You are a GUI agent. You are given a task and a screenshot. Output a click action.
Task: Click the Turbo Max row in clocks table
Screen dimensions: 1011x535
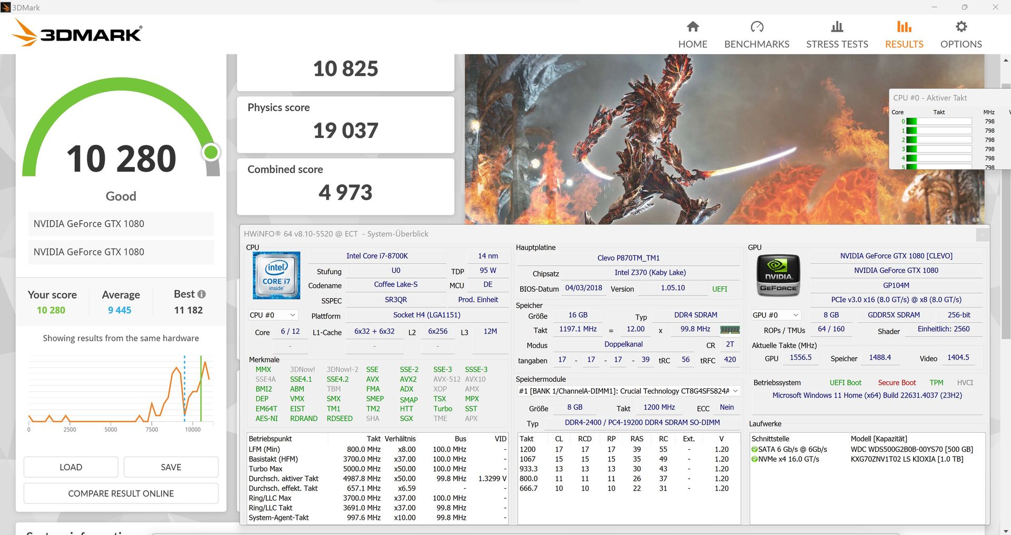[x=377, y=469]
